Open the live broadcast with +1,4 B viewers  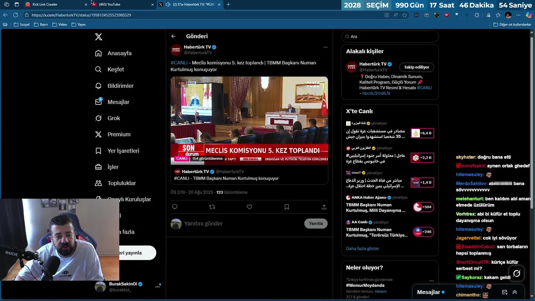[x=422, y=183]
